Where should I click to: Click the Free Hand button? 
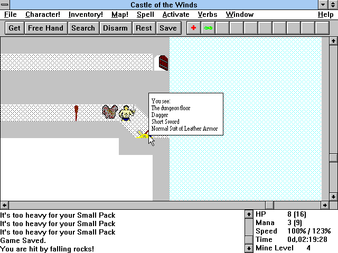[x=46, y=28]
